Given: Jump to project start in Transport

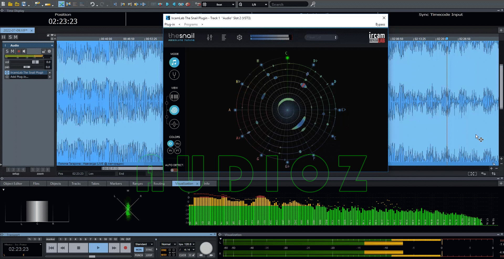Looking at the screenshot, I should (x=51, y=248).
